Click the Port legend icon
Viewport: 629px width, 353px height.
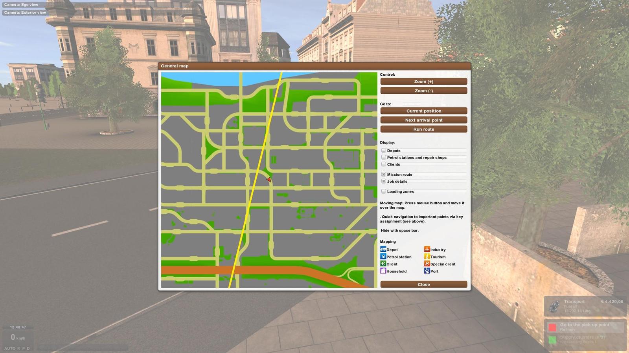427,271
